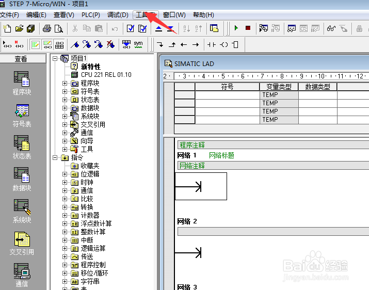Open Print Preview icon
Image resolution: width=369 pixels, height=290 pixels.
(59, 28)
